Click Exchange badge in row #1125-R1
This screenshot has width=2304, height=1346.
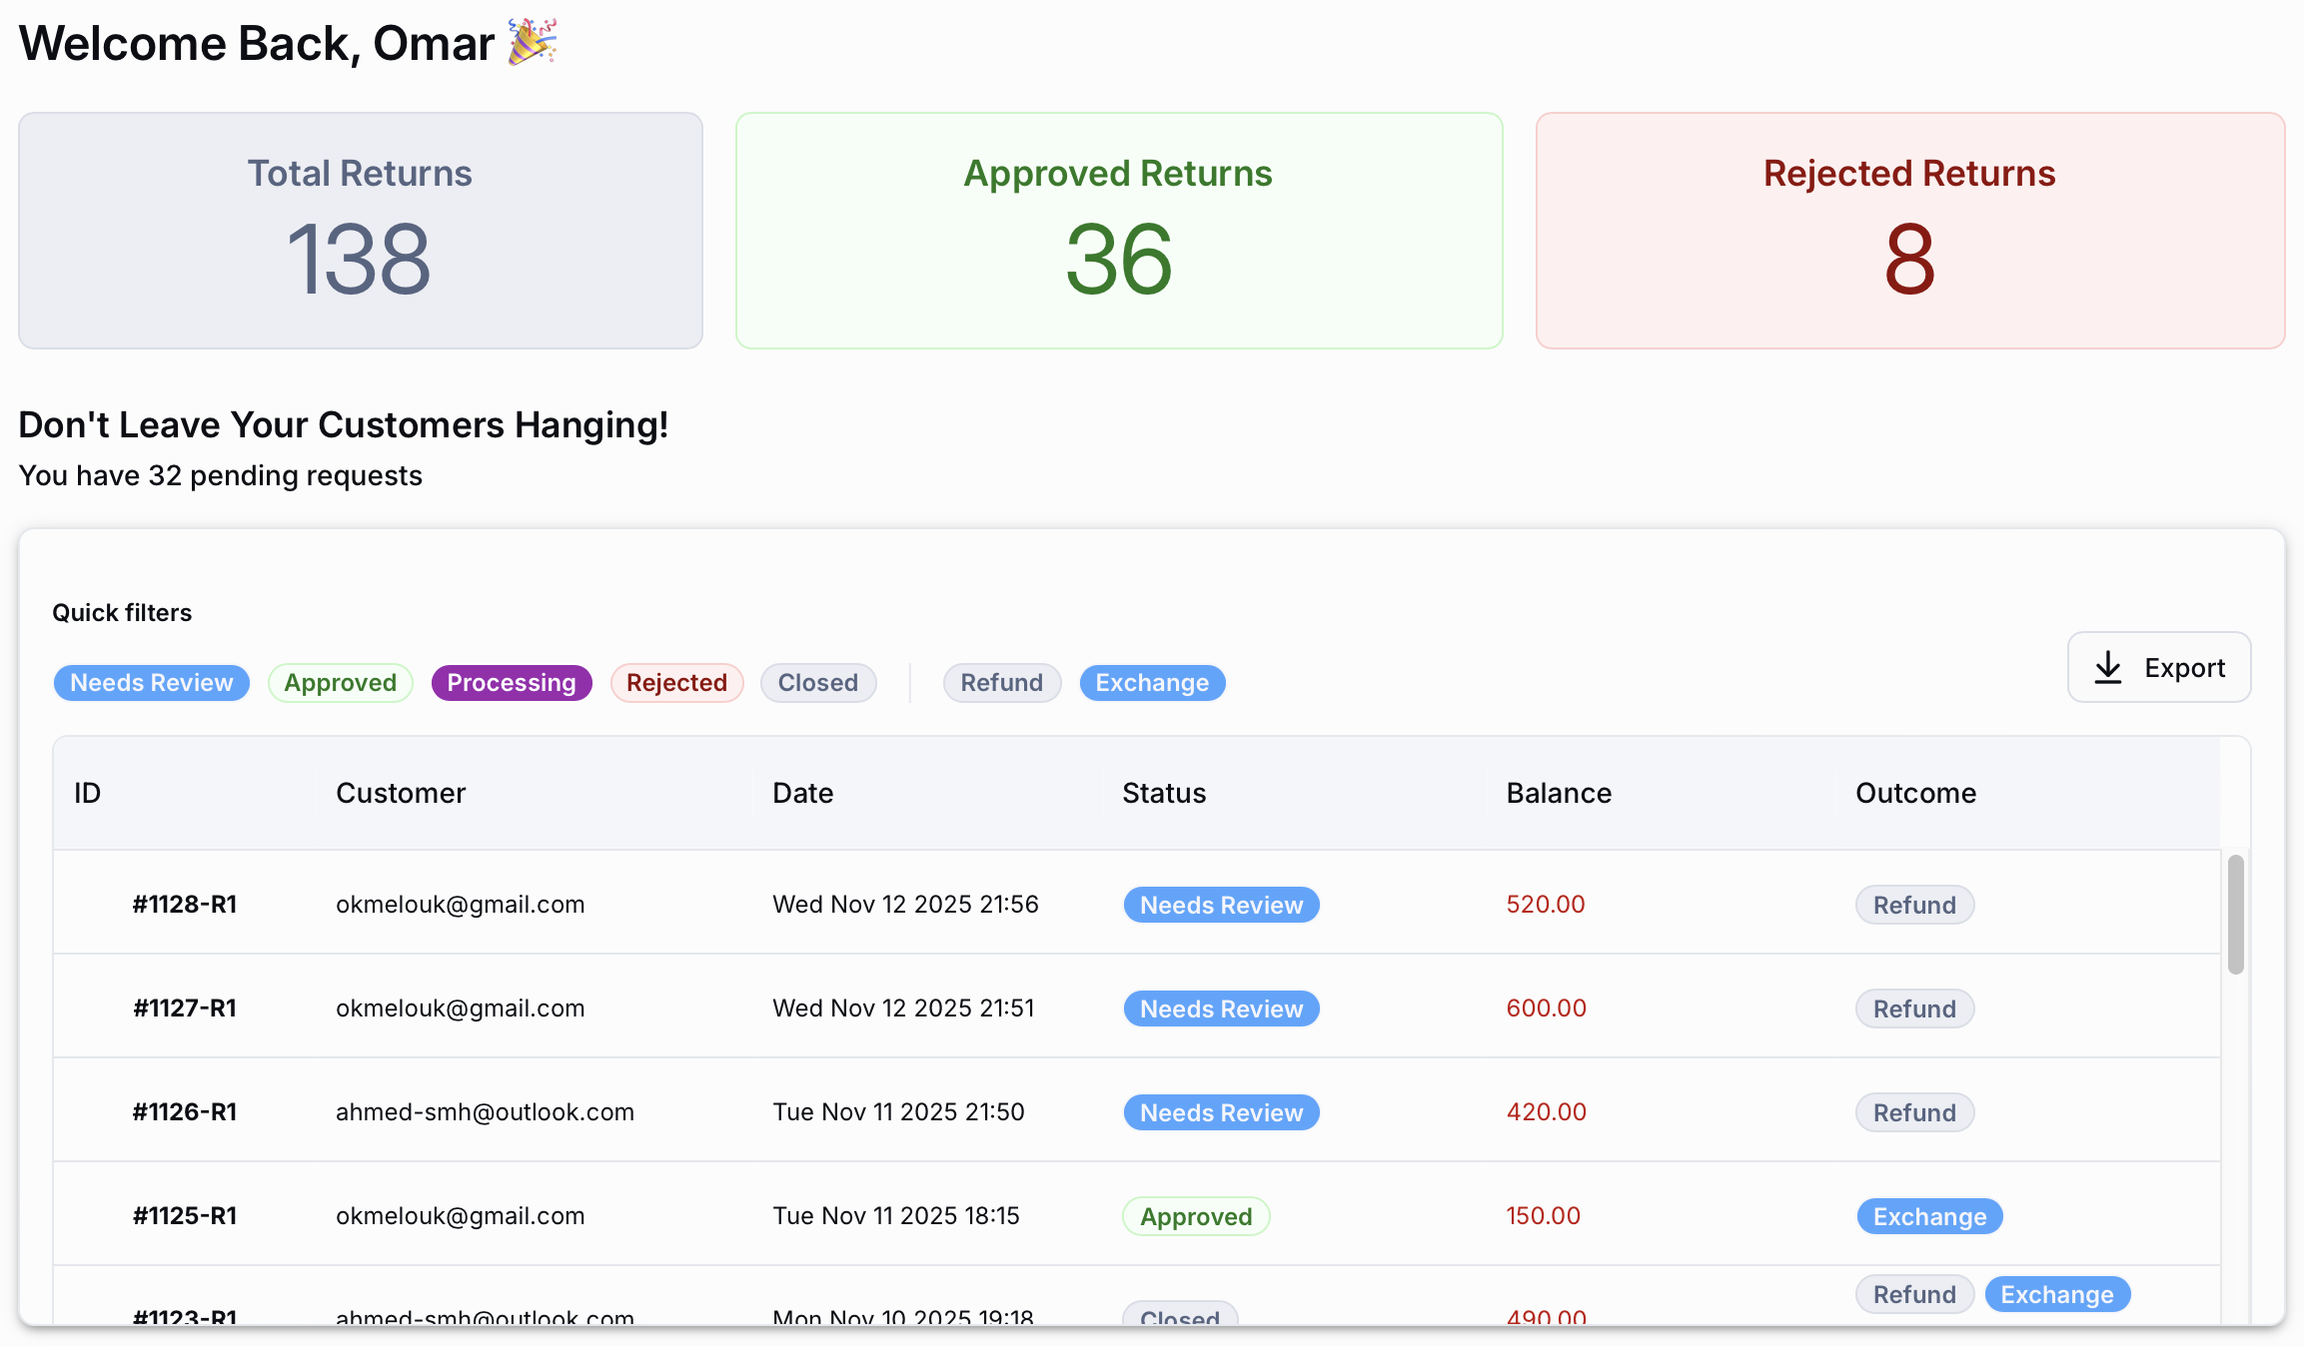(1928, 1216)
